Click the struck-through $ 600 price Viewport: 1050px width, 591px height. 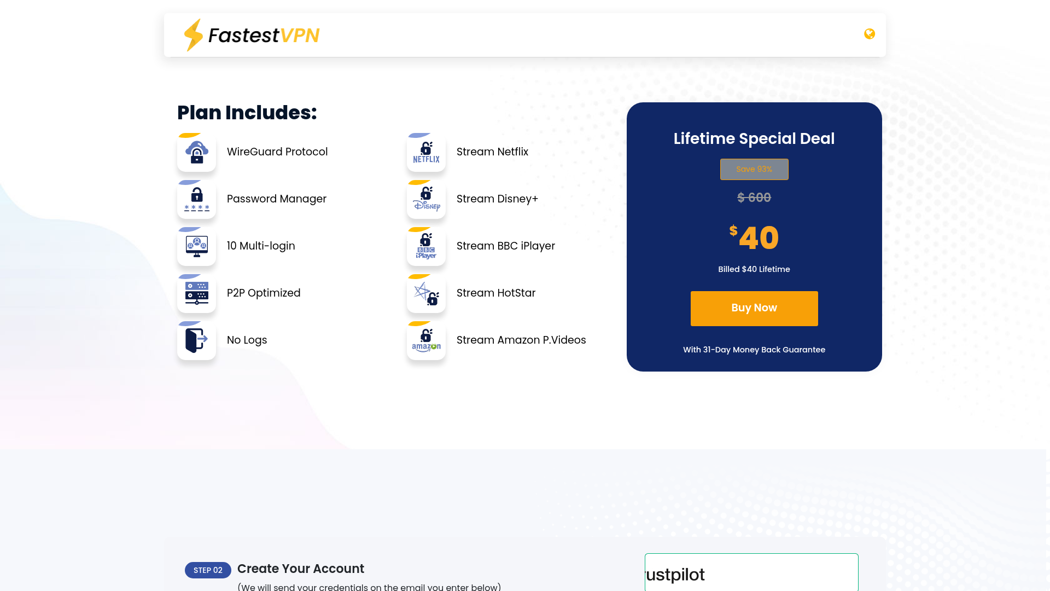coord(754,198)
